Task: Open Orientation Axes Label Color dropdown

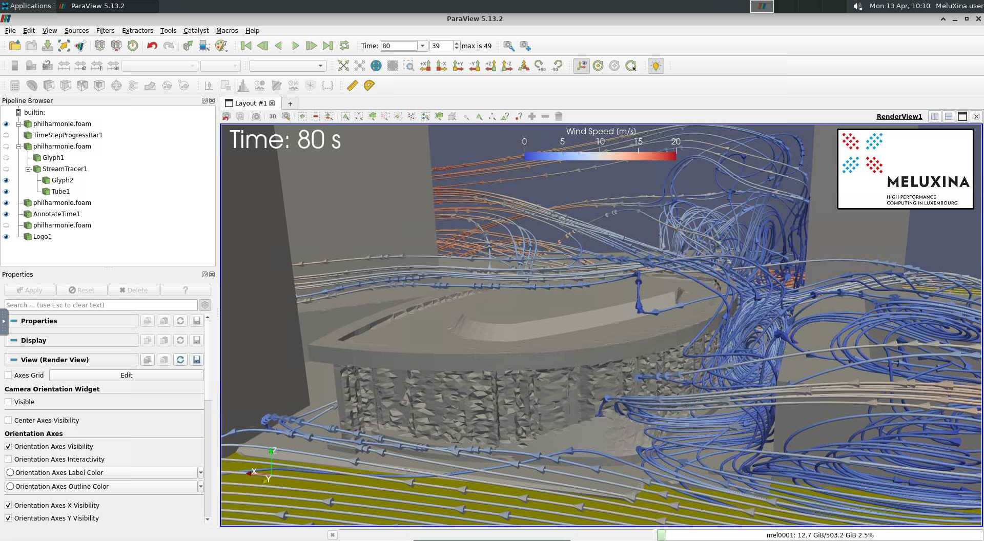Action: 200,473
